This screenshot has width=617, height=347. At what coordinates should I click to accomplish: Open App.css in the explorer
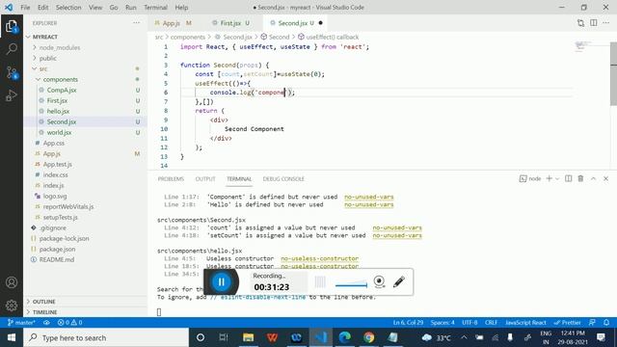54,143
